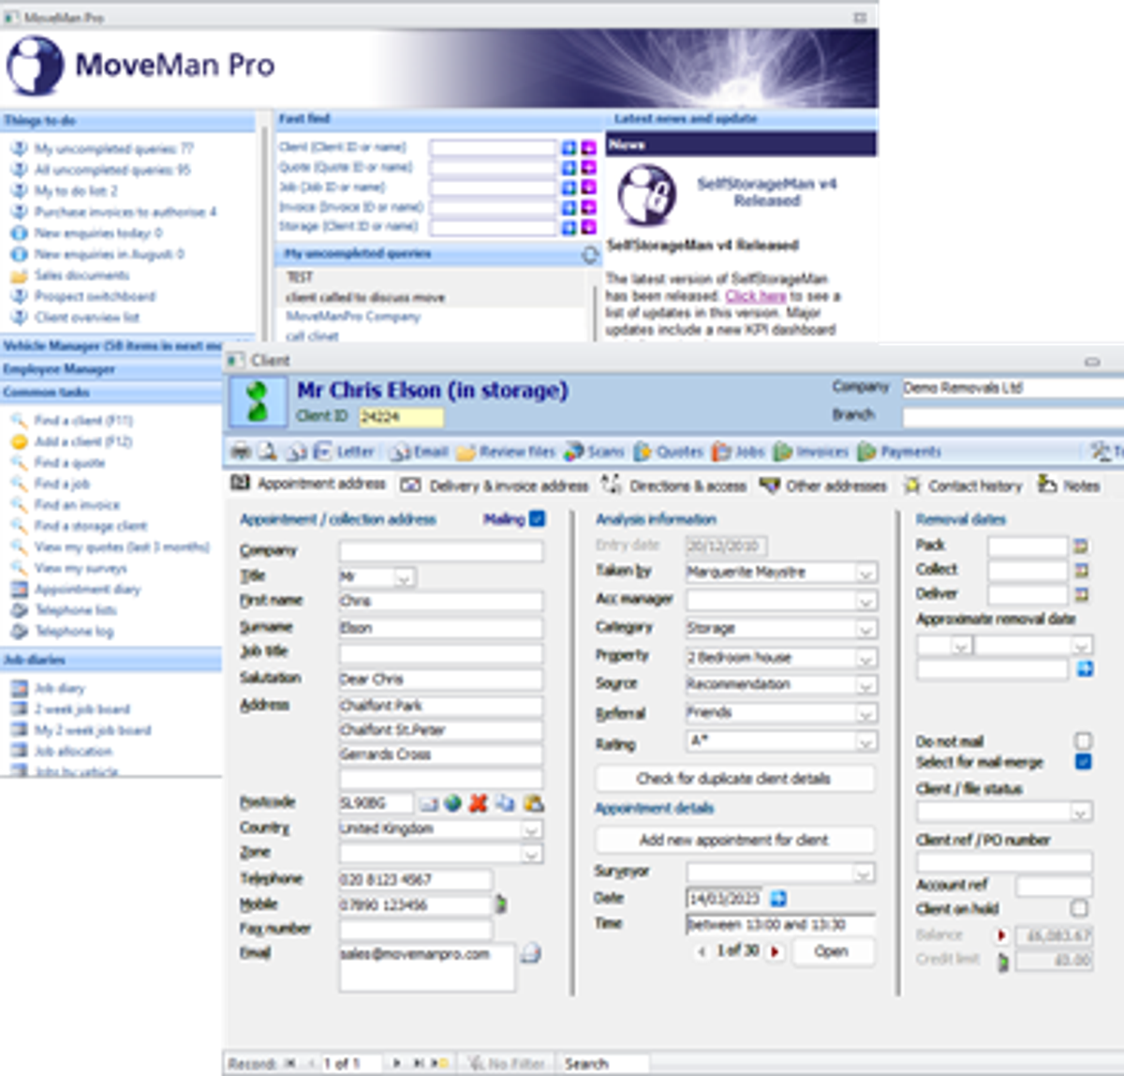The image size is (1124, 1076).
Task: Open the calendar icon for Pack date
Action: pyautogui.click(x=1081, y=545)
